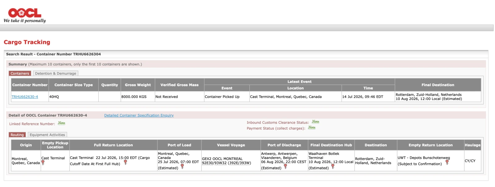Switch to Detention & Demurrage tab
The width and height of the screenshot is (495, 187).
point(56,73)
